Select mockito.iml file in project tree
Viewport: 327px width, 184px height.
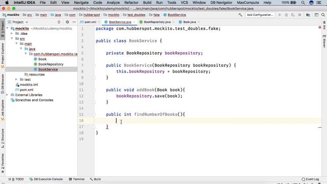[29, 85]
